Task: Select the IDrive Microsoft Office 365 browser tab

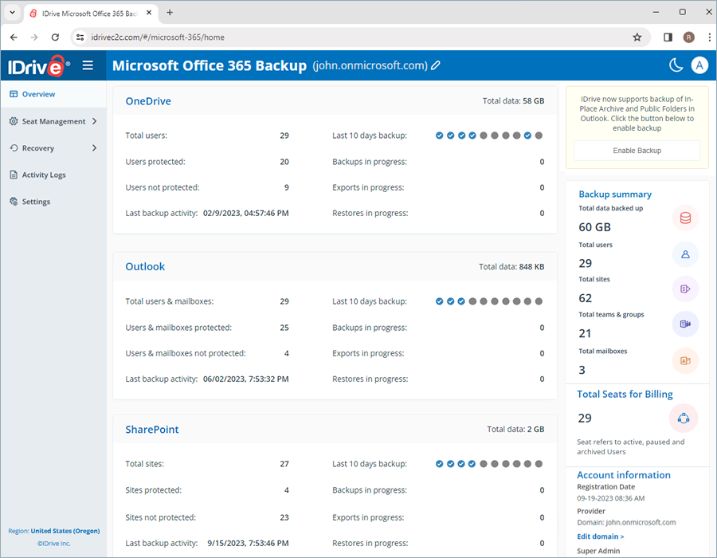Action: click(x=88, y=12)
